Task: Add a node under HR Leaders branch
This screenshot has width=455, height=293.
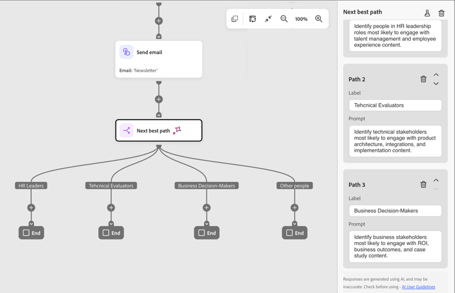Action: 31,207
